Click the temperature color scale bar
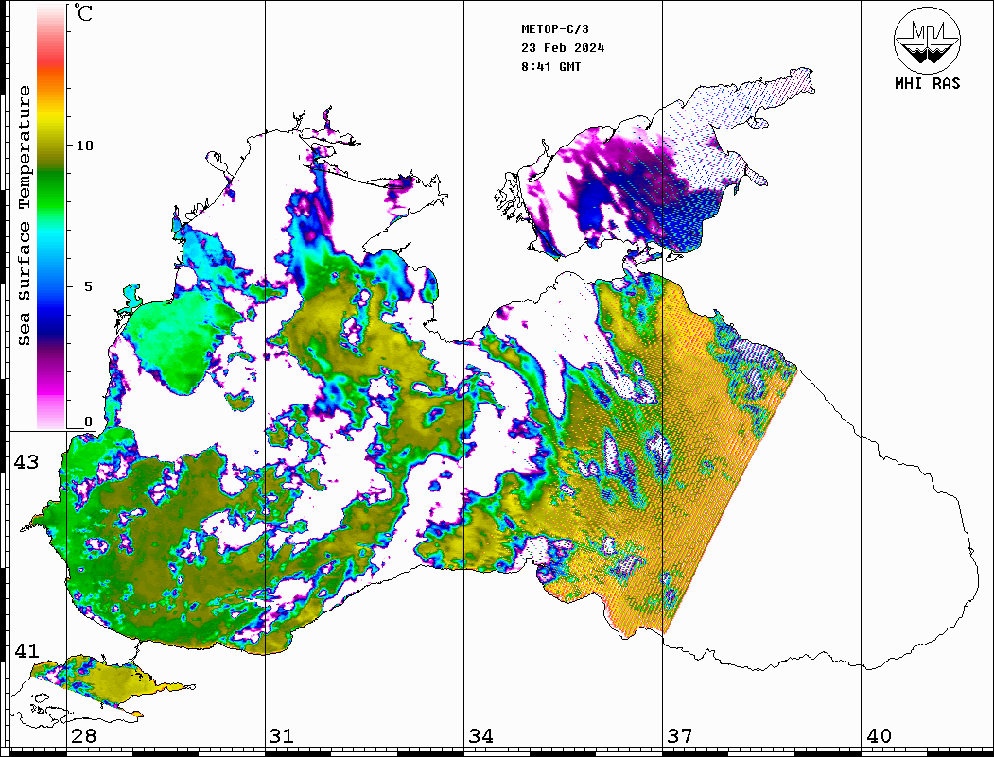994x757 pixels. [51, 216]
